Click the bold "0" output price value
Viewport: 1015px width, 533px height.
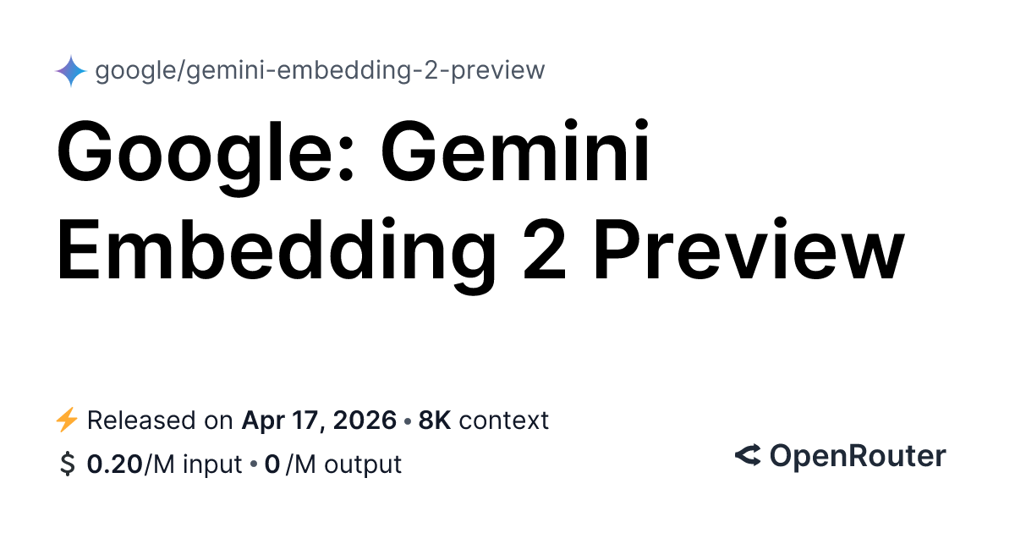tap(272, 464)
